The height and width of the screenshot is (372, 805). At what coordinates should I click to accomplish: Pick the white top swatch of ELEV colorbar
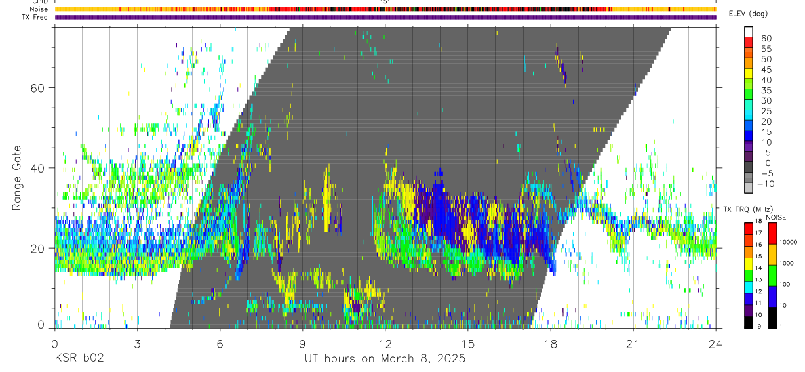[x=749, y=31]
